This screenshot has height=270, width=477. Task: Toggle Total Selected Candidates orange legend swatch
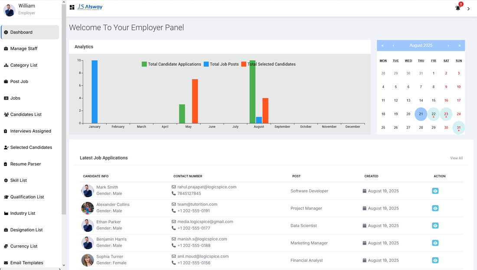244,64
